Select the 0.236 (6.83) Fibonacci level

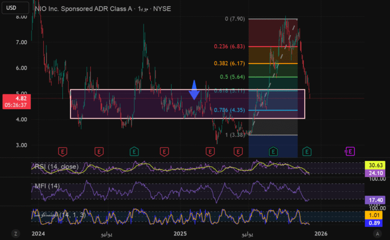[x=230, y=46]
